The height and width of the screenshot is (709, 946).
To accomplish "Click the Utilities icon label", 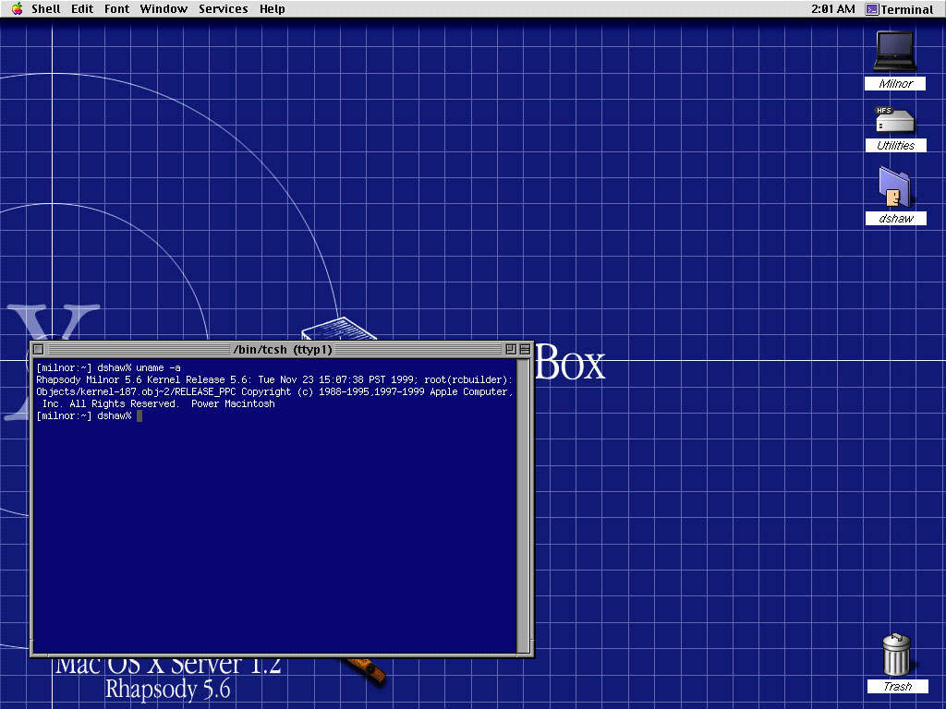I will point(895,145).
